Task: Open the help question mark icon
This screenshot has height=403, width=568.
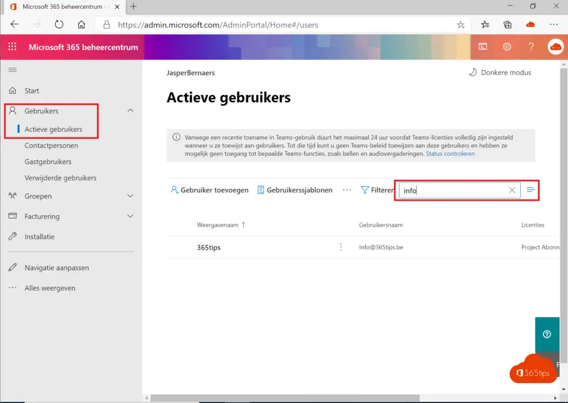Action: [x=531, y=47]
